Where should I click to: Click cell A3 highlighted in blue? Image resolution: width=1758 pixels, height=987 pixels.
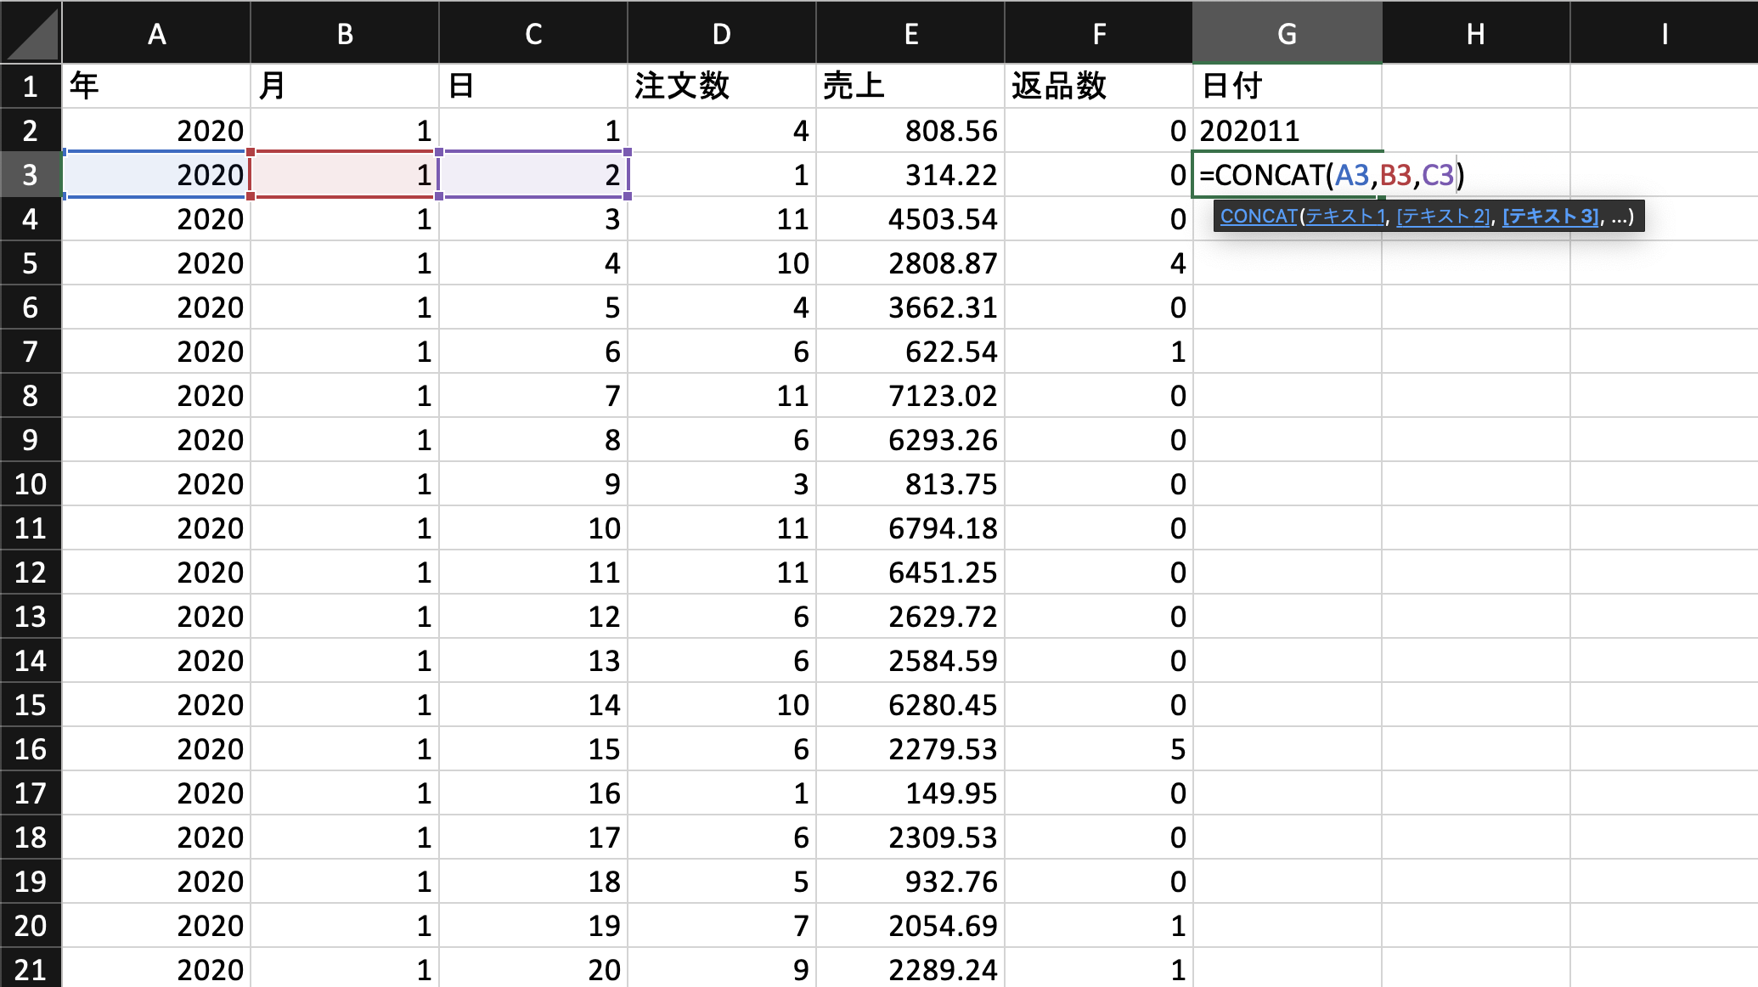156,175
